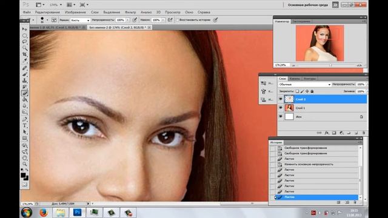Open the Просмотр menu

[172, 12]
